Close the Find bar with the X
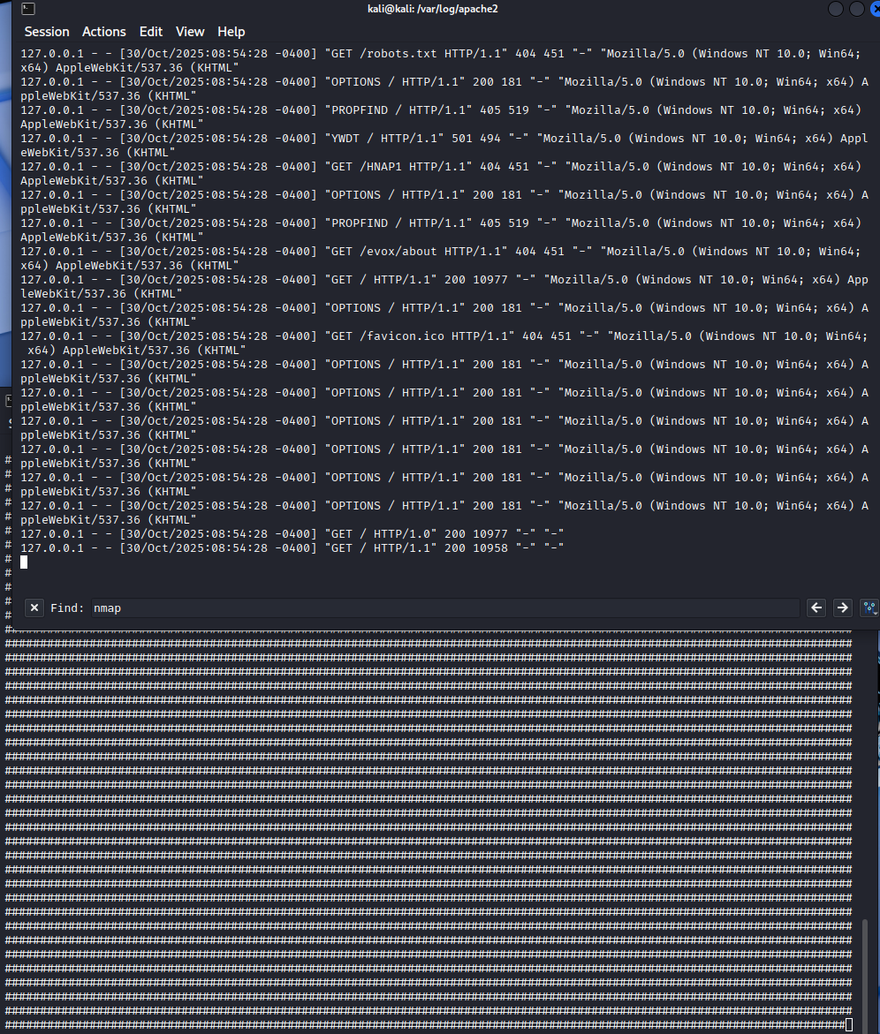This screenshot has width=880, height=1034. tap(34, 608)
